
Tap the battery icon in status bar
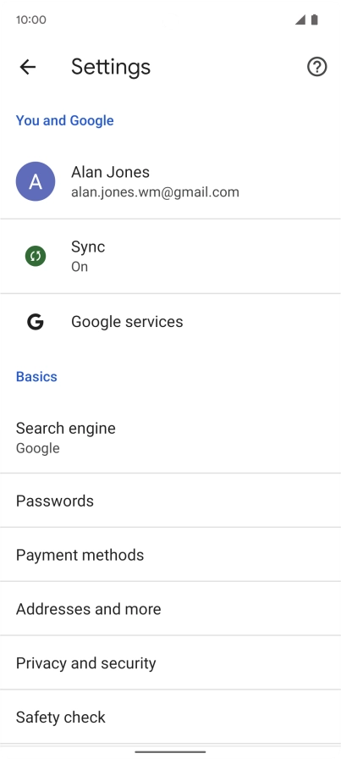point(315,19)
